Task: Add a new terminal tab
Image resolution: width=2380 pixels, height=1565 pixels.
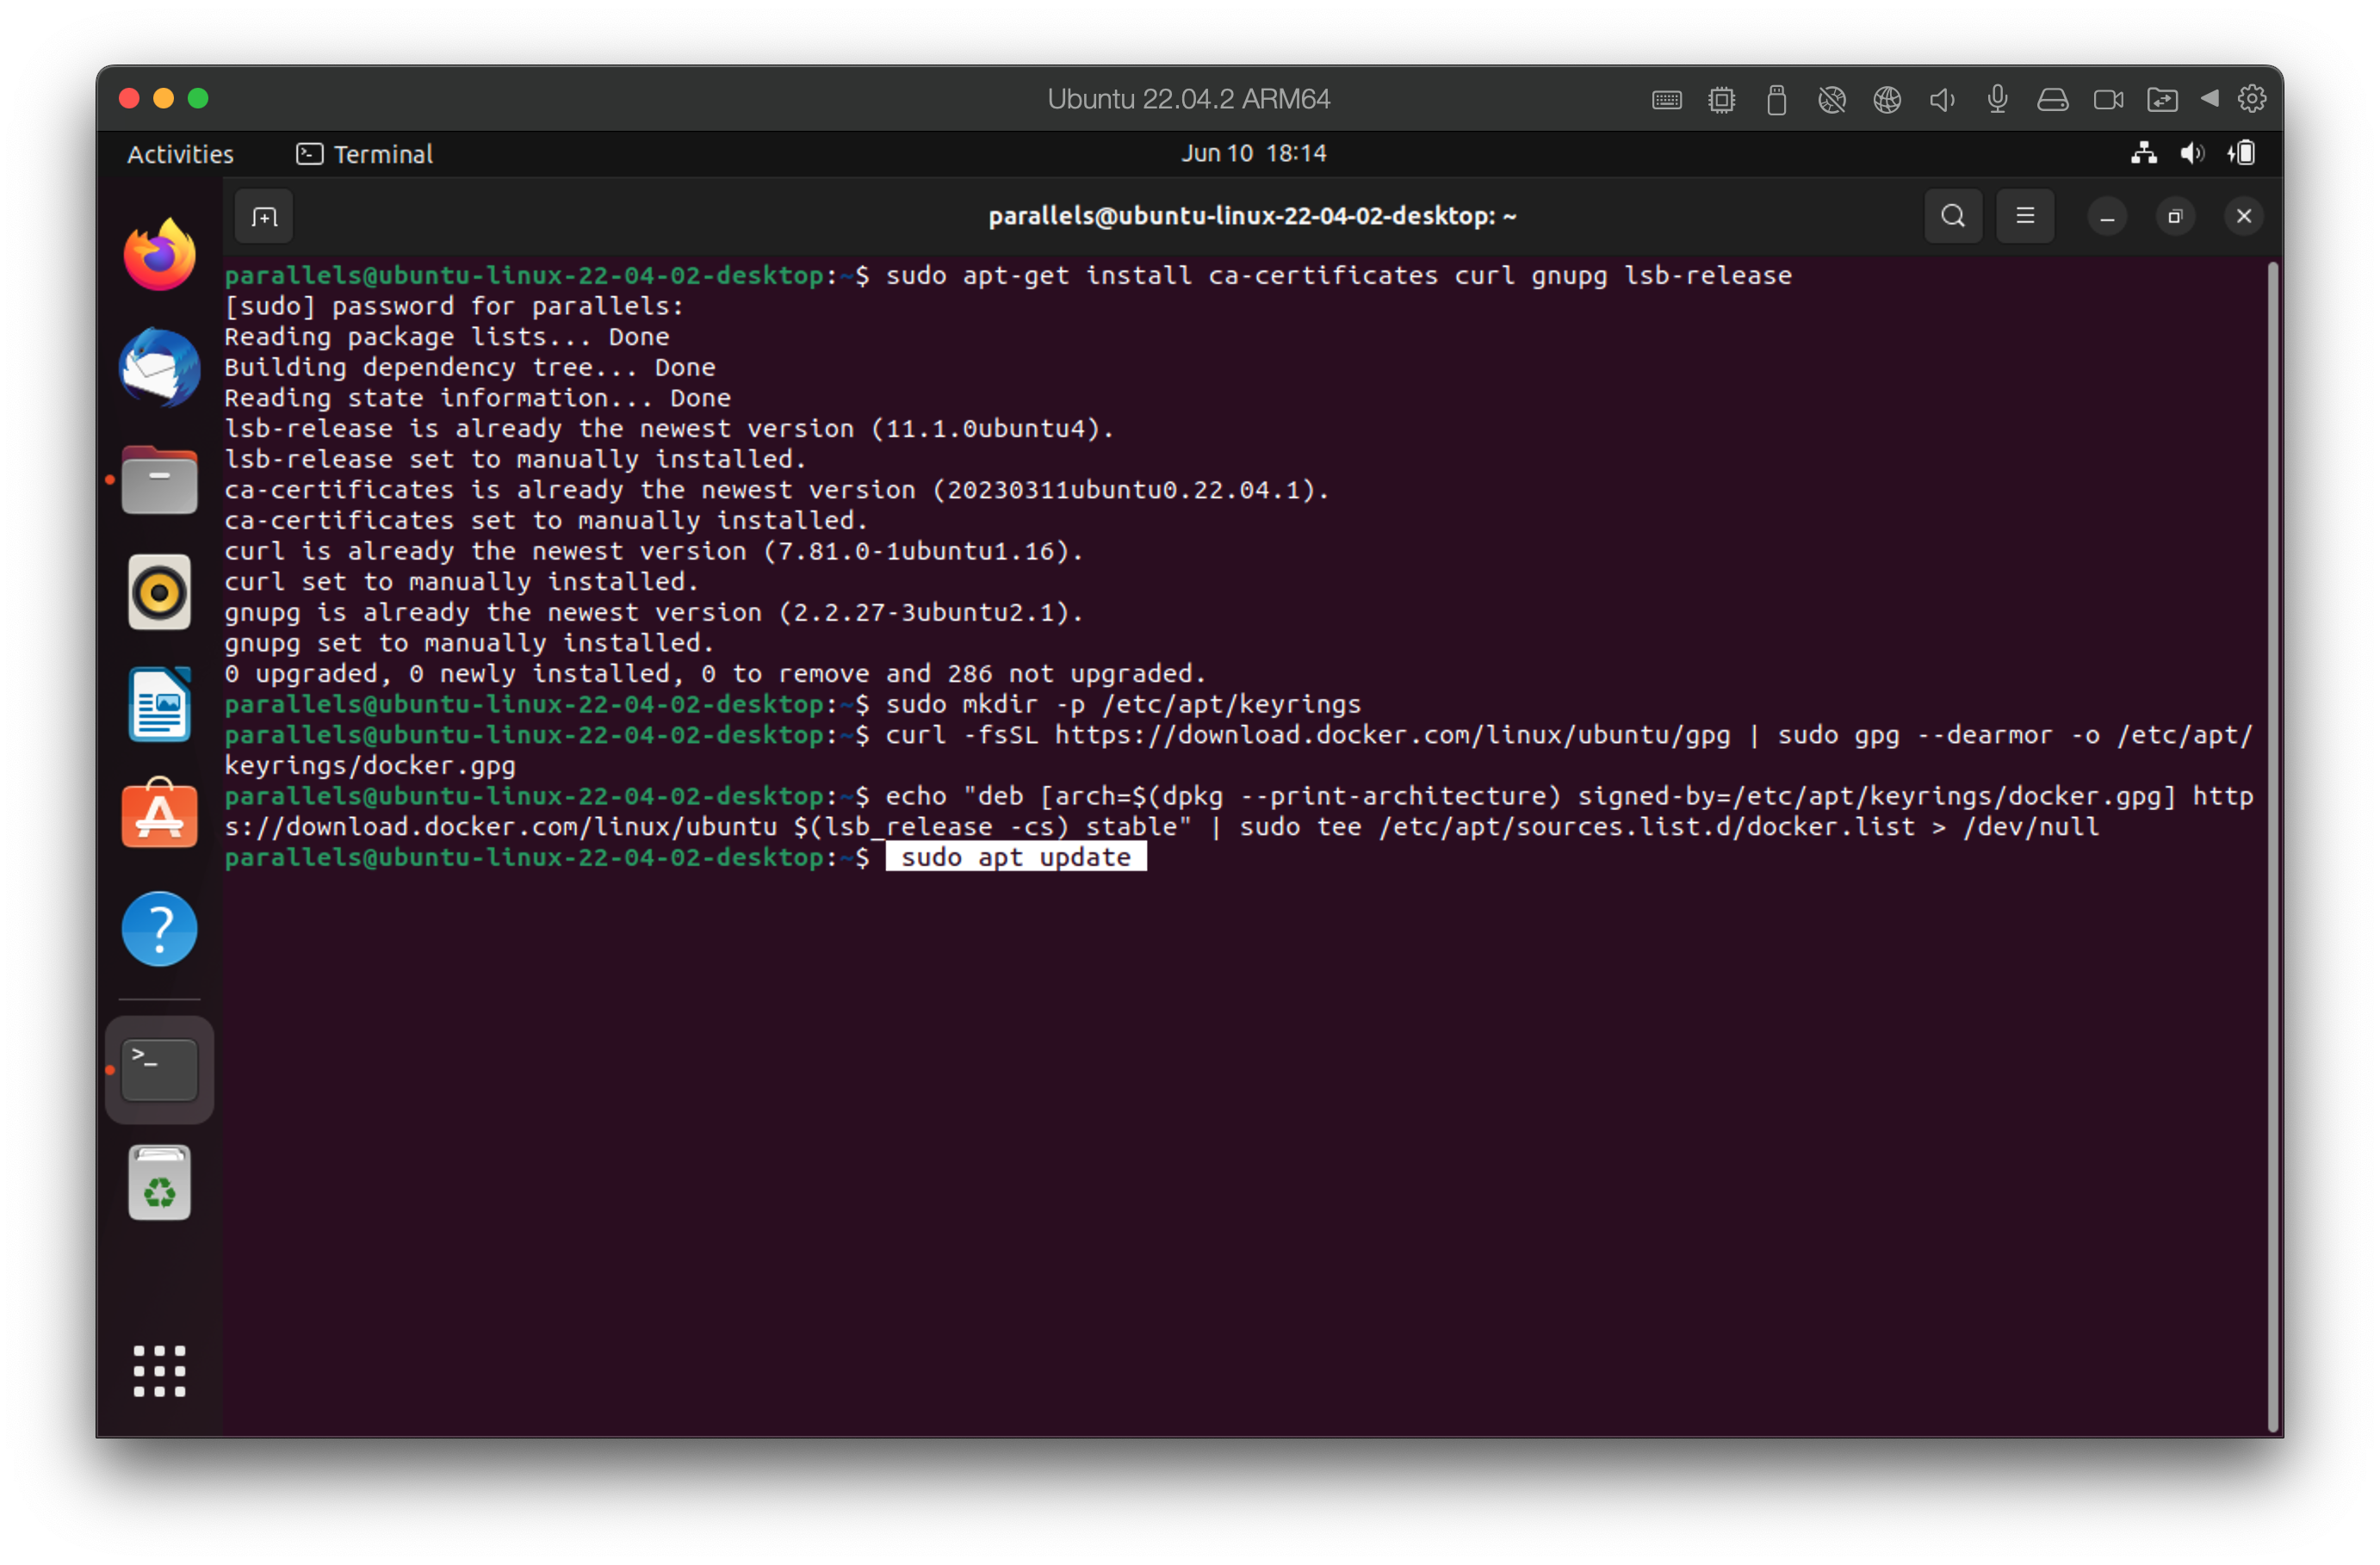Action: (264, 216)
